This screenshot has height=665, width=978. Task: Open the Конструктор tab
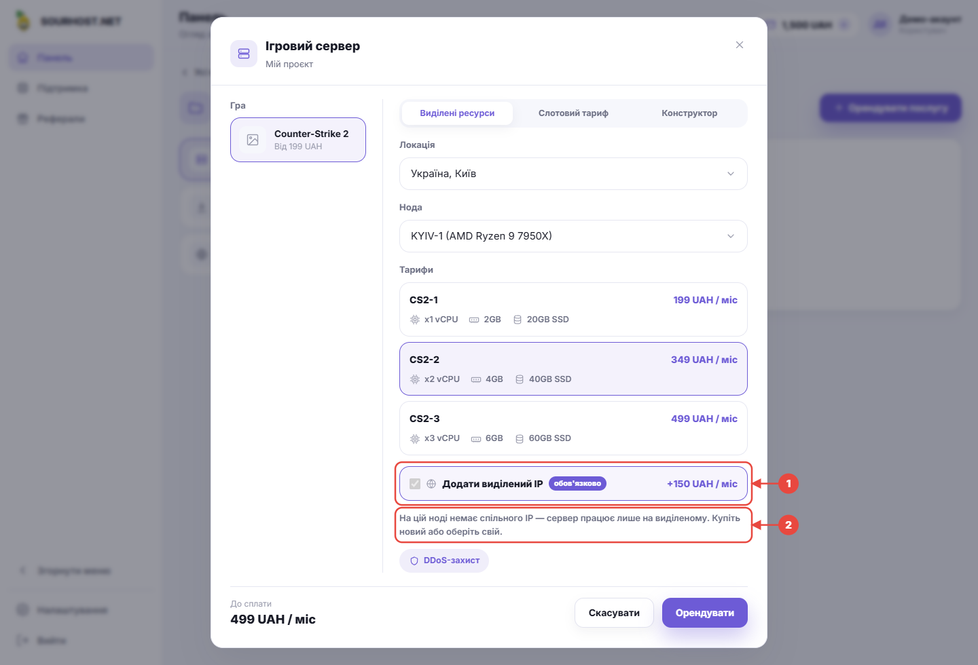[689, 113]
